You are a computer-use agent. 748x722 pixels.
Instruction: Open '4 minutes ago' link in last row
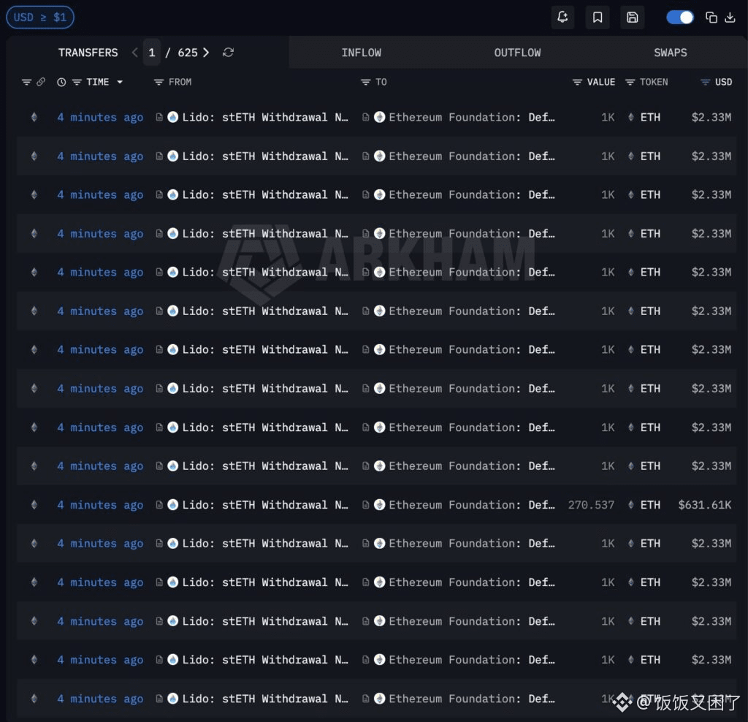pyautogui.click(x=100, y=699)
